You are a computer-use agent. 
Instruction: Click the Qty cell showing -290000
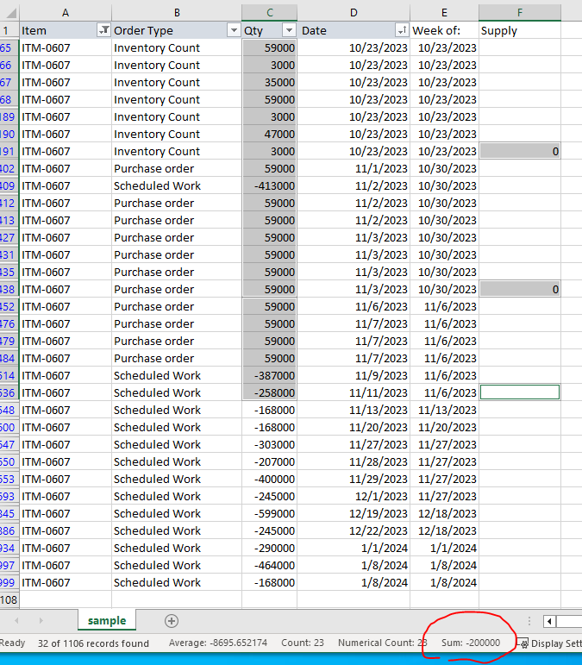click(270, 548)
